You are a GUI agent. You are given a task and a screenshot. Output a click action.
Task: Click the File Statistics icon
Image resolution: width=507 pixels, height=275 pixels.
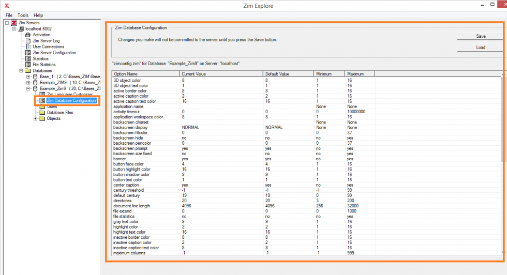(28, 65)
